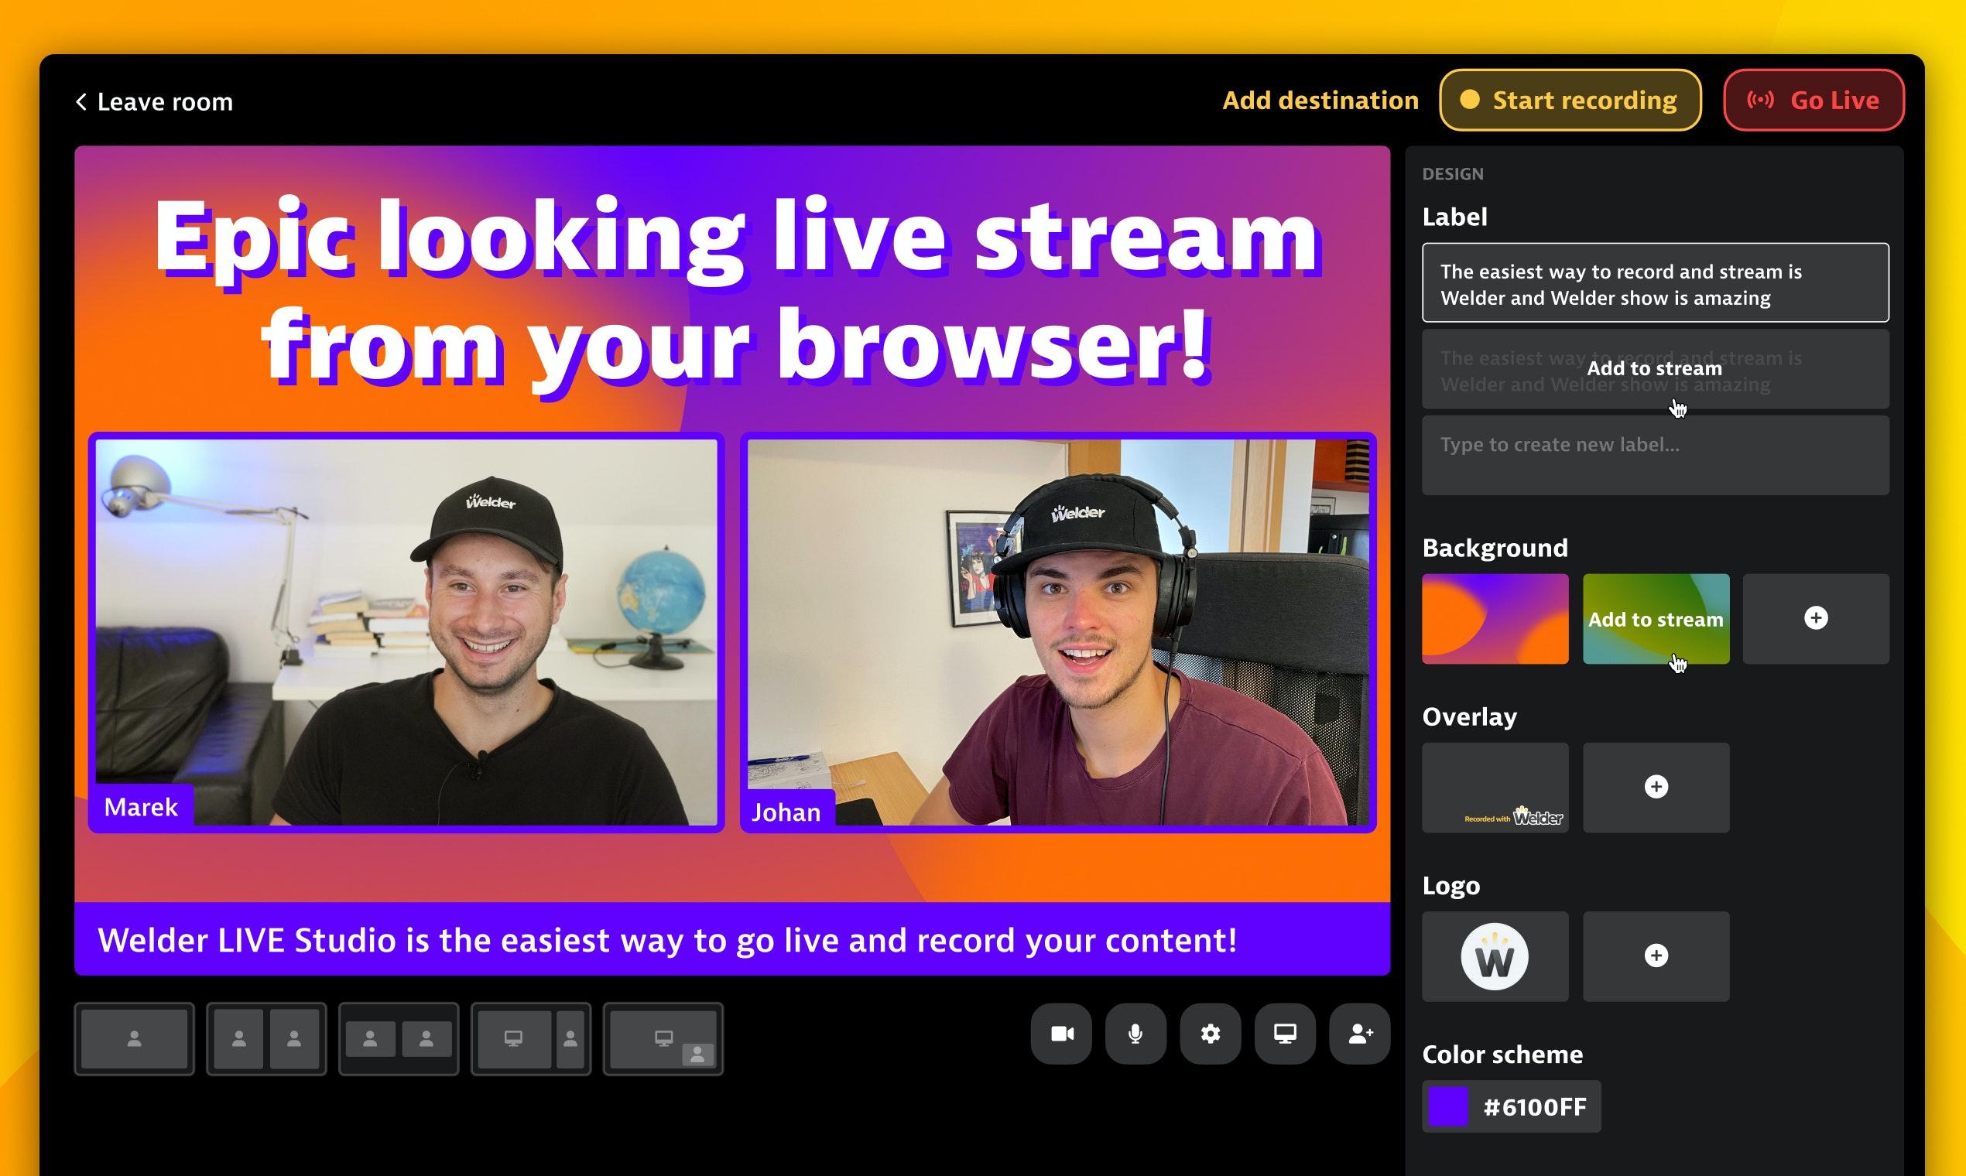The height and width of the screenshot is (1176, 1966).
Task: Click Marek's video feed
Action: pyautogui.click(x=406, y=632)
